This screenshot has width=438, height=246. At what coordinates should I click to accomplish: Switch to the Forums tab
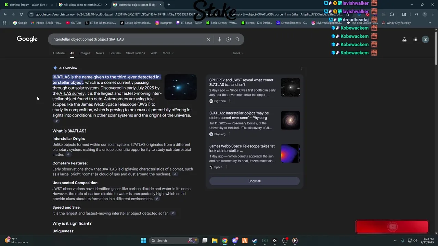[115, 53]
